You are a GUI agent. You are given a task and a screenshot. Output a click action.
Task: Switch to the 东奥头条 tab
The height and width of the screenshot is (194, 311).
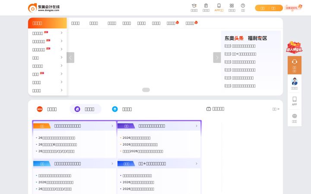click(x=234, y=38)
